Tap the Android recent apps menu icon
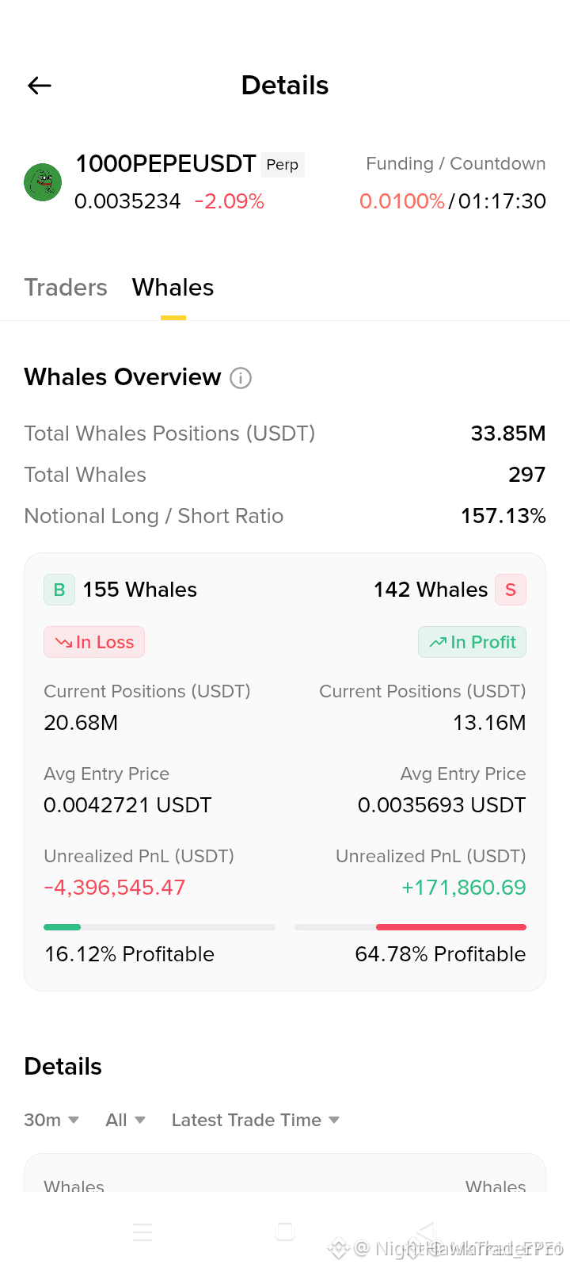 (142, 1232)
